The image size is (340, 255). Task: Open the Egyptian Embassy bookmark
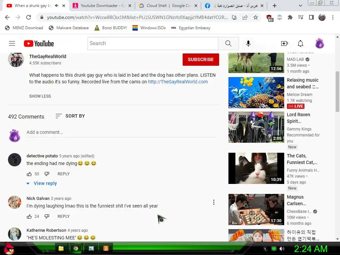pyautogui.click(x=191, y=28)
